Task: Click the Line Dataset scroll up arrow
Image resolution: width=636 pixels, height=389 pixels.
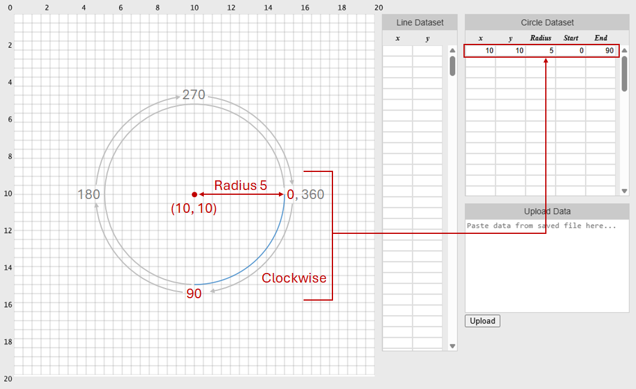Action: click(452, 51)
